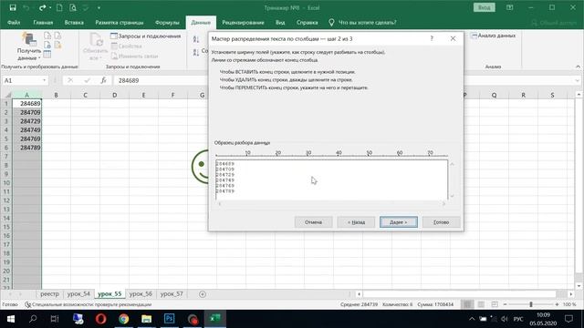Click the Redo arrow icon

[x=42, y=7]
